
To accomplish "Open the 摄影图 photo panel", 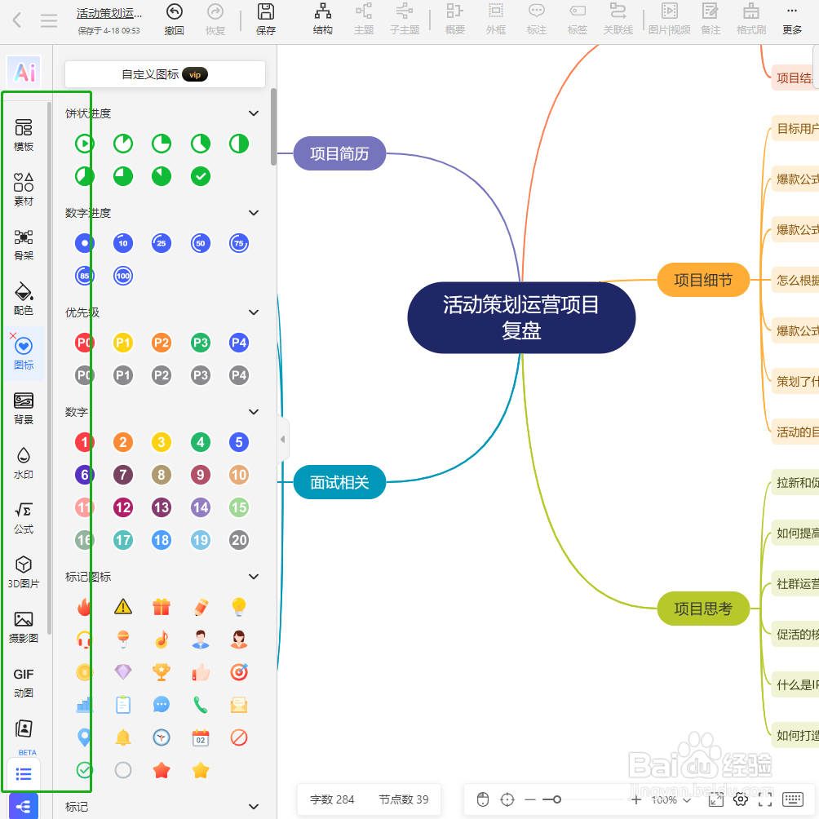I will 24,627.
